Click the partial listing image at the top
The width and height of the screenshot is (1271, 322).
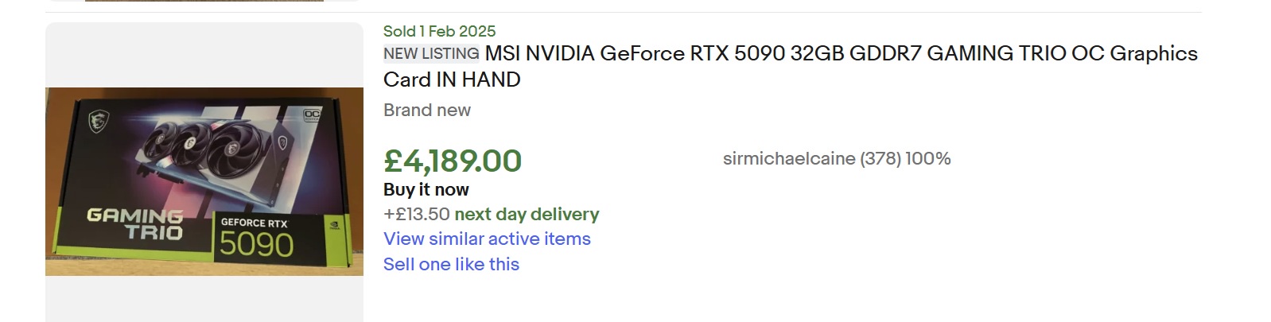204,1
